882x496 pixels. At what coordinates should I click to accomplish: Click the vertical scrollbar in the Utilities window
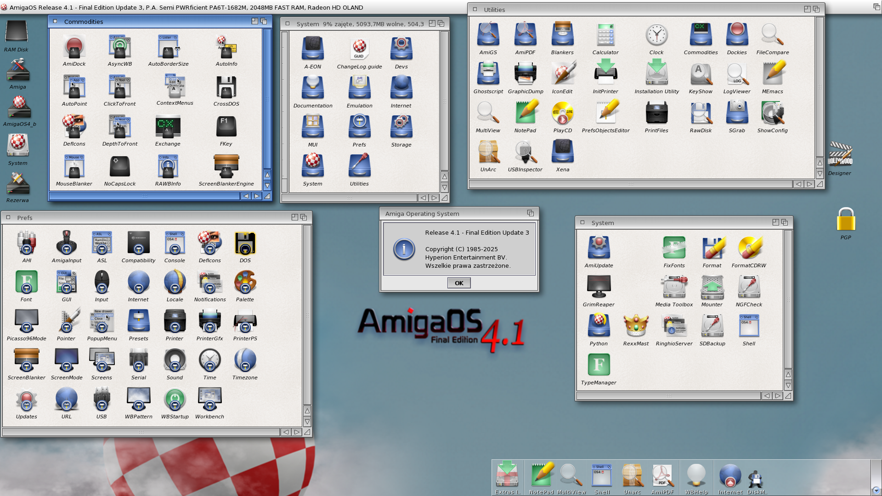tap(819, 87)
